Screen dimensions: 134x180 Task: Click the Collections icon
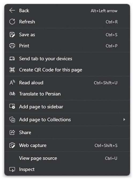(x=12, y=119)
